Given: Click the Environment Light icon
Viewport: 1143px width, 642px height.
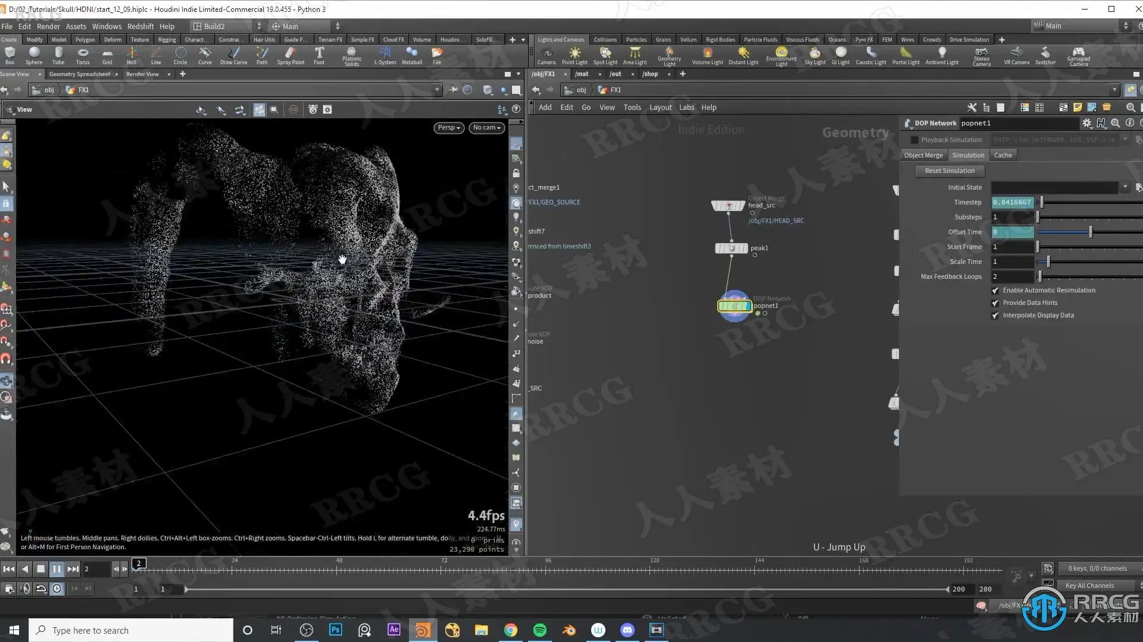Looking at the screenshot, I should tap(781, 55).
